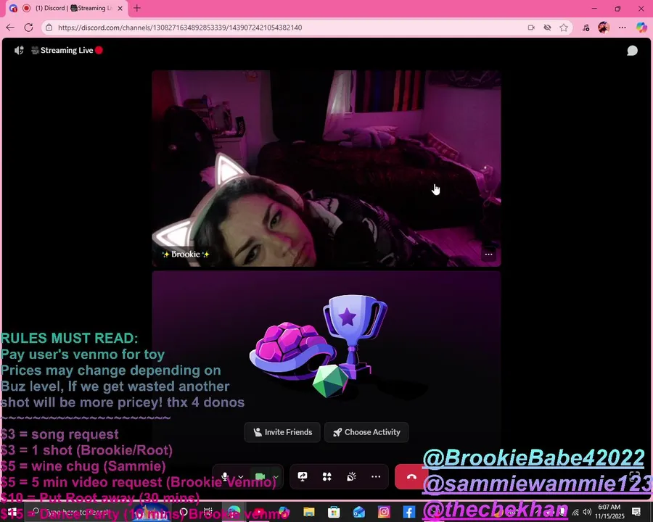Image resolution: width=653 pixels, height=522 pixels.
Task: Click the tracking prevention crossed-eye icon
Action: (547, 28)
